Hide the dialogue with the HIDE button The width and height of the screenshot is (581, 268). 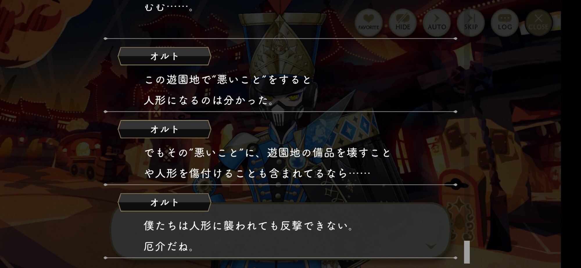tap(403, 23)
